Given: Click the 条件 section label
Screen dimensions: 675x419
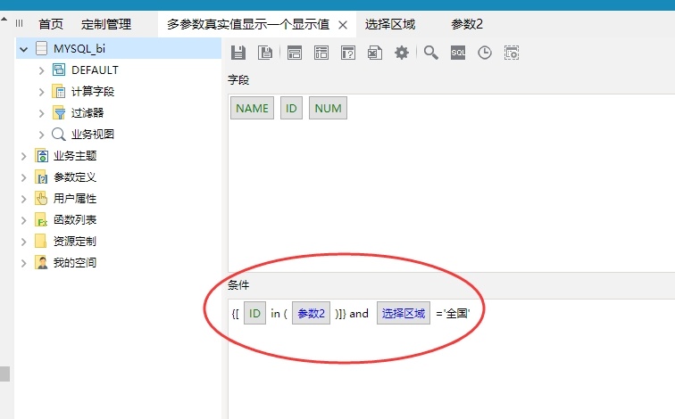Looking at the screenshot, I should [238, 285].
